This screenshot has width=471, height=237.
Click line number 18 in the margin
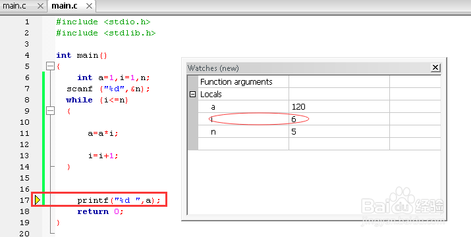24,211
